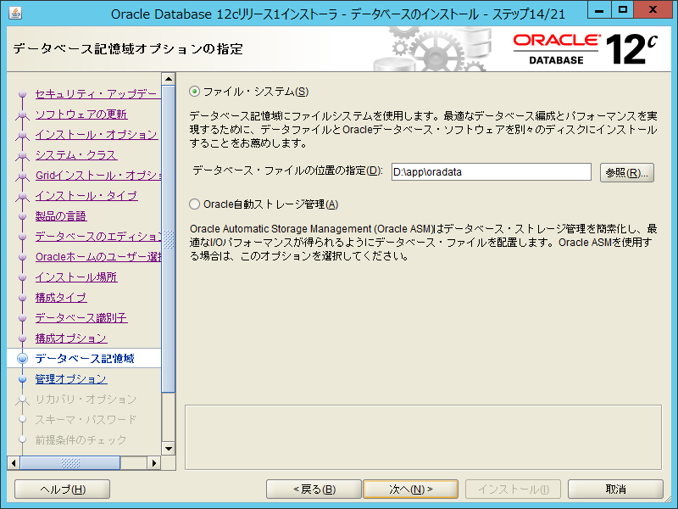Open help with the ヘルプ button
Image resolution: width=678 pixels, height=509 pixels.
pyautogui.click(x=63, y=489)
